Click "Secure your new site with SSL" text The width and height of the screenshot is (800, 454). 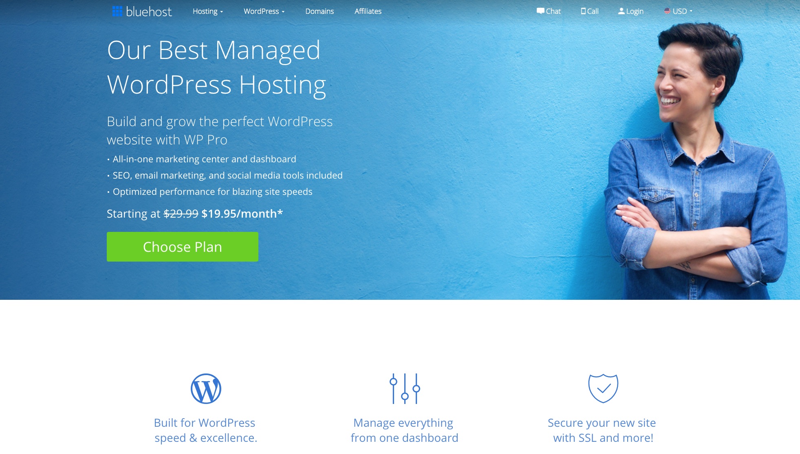[x=602, y=430]
